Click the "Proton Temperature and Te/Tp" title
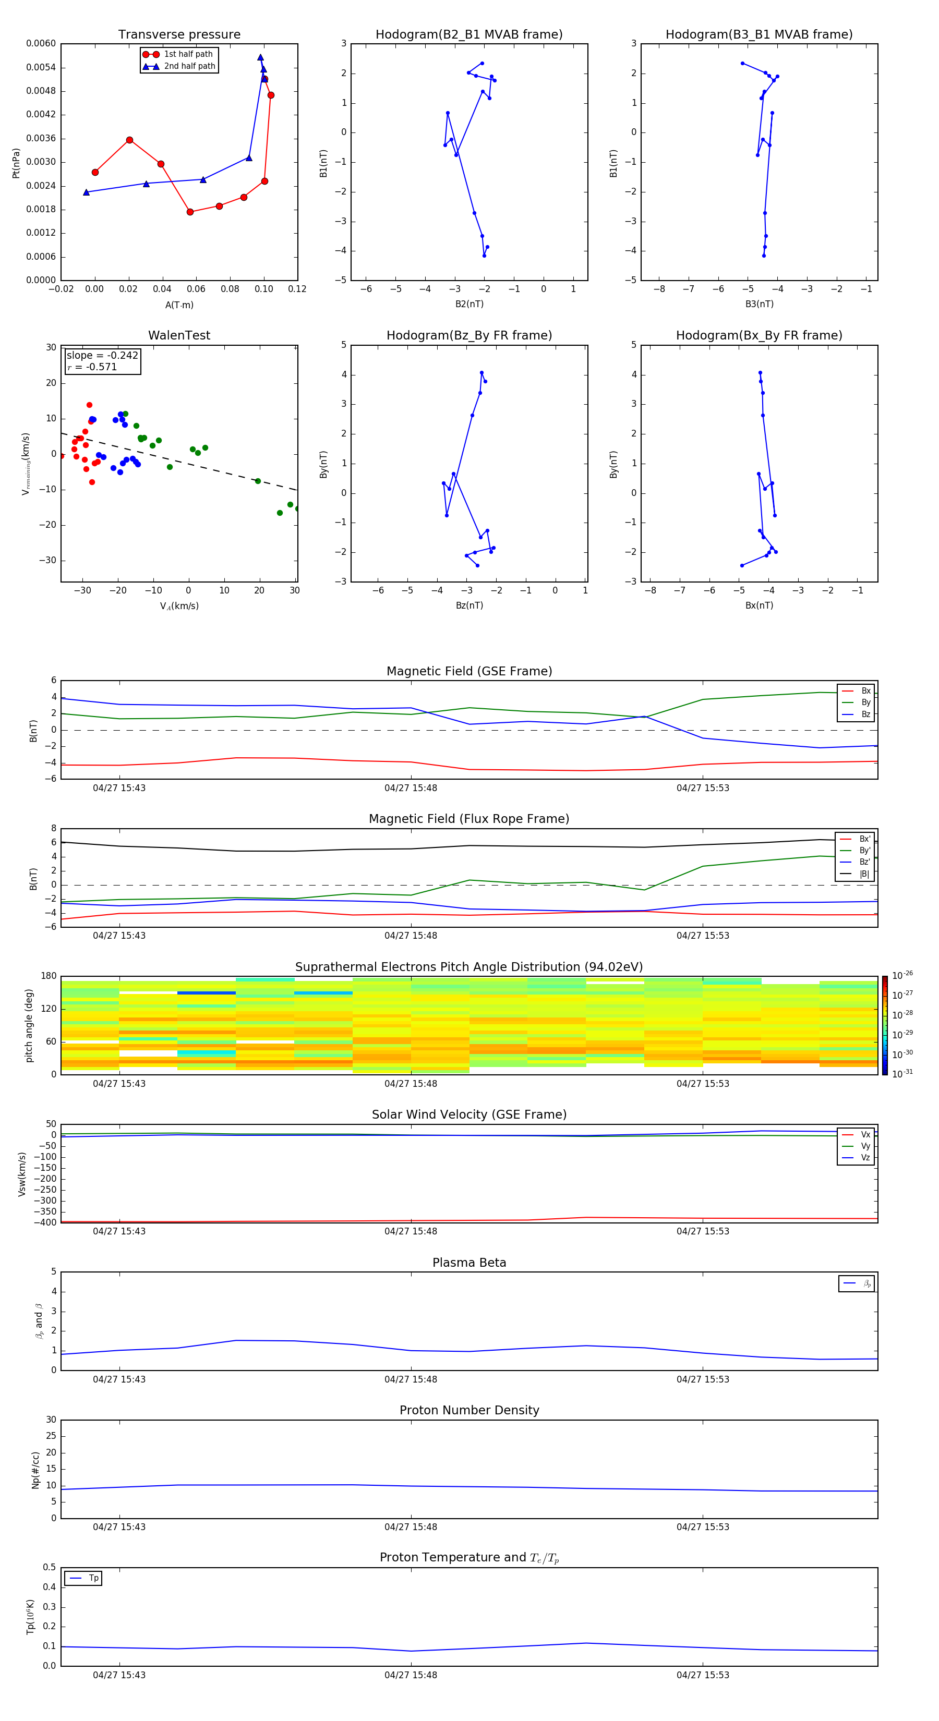 tap(469, 1558)
